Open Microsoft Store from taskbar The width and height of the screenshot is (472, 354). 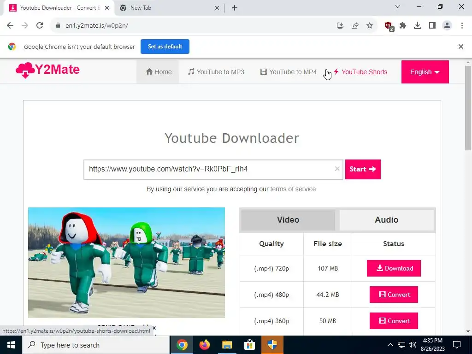coord(249,345)
